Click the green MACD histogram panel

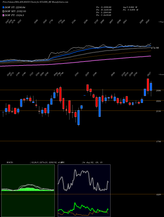[x=28, y=191]
